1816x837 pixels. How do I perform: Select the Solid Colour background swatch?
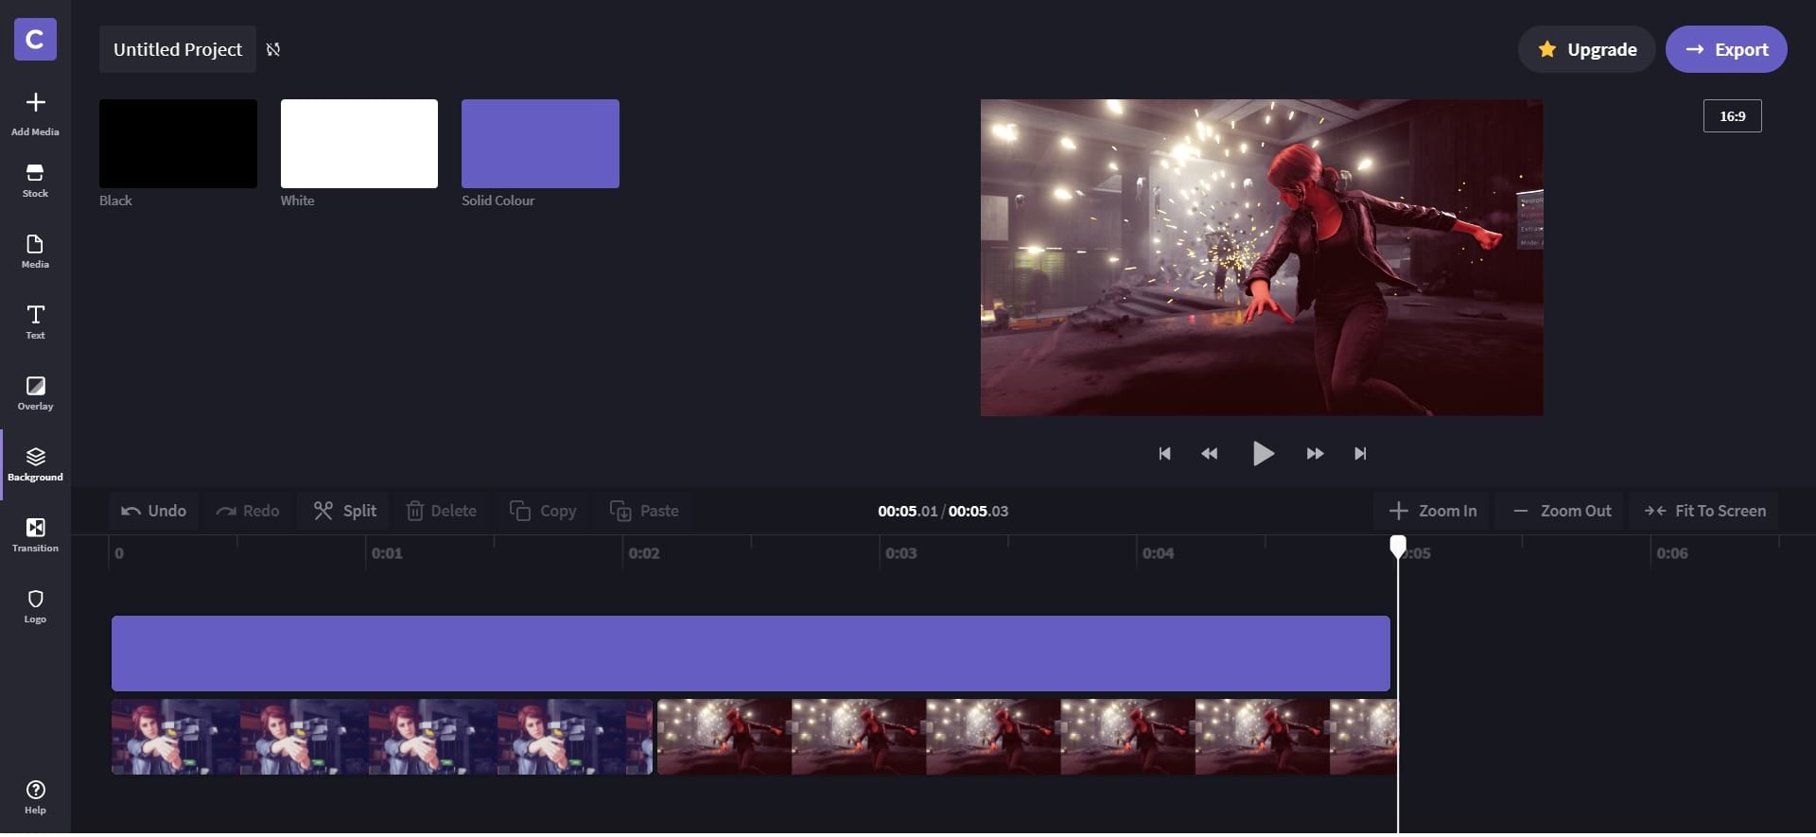point(540,144)
